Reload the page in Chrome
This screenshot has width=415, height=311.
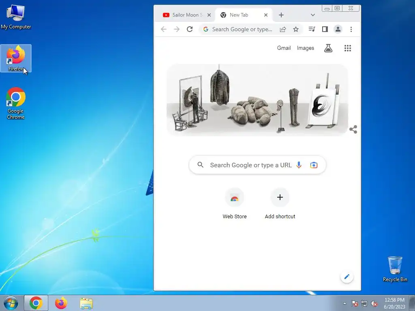[x=190, y=29]
